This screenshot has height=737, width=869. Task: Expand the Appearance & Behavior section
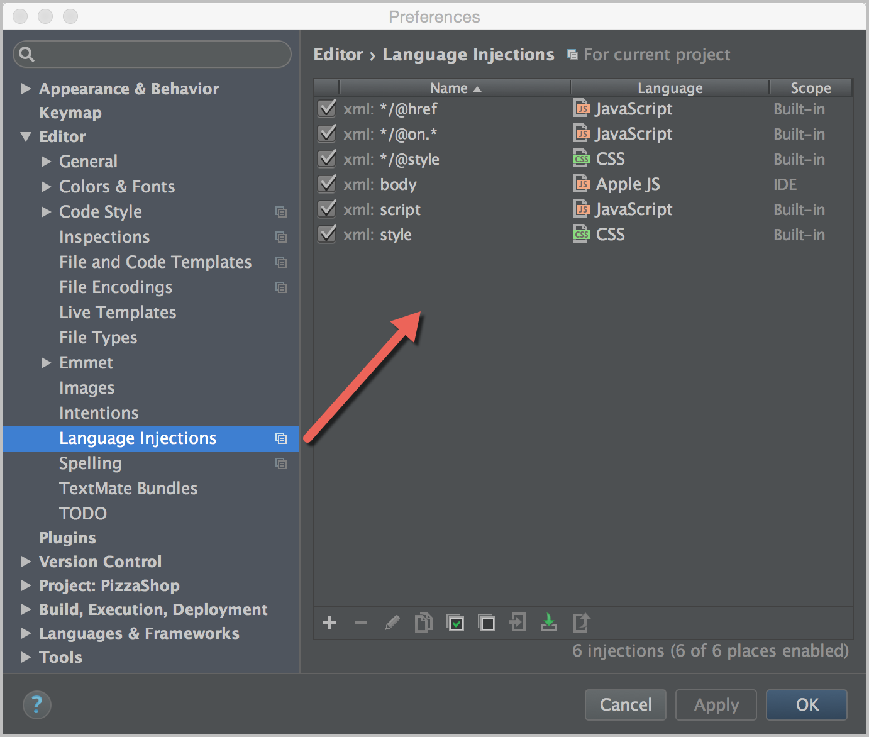coord(26,89)
